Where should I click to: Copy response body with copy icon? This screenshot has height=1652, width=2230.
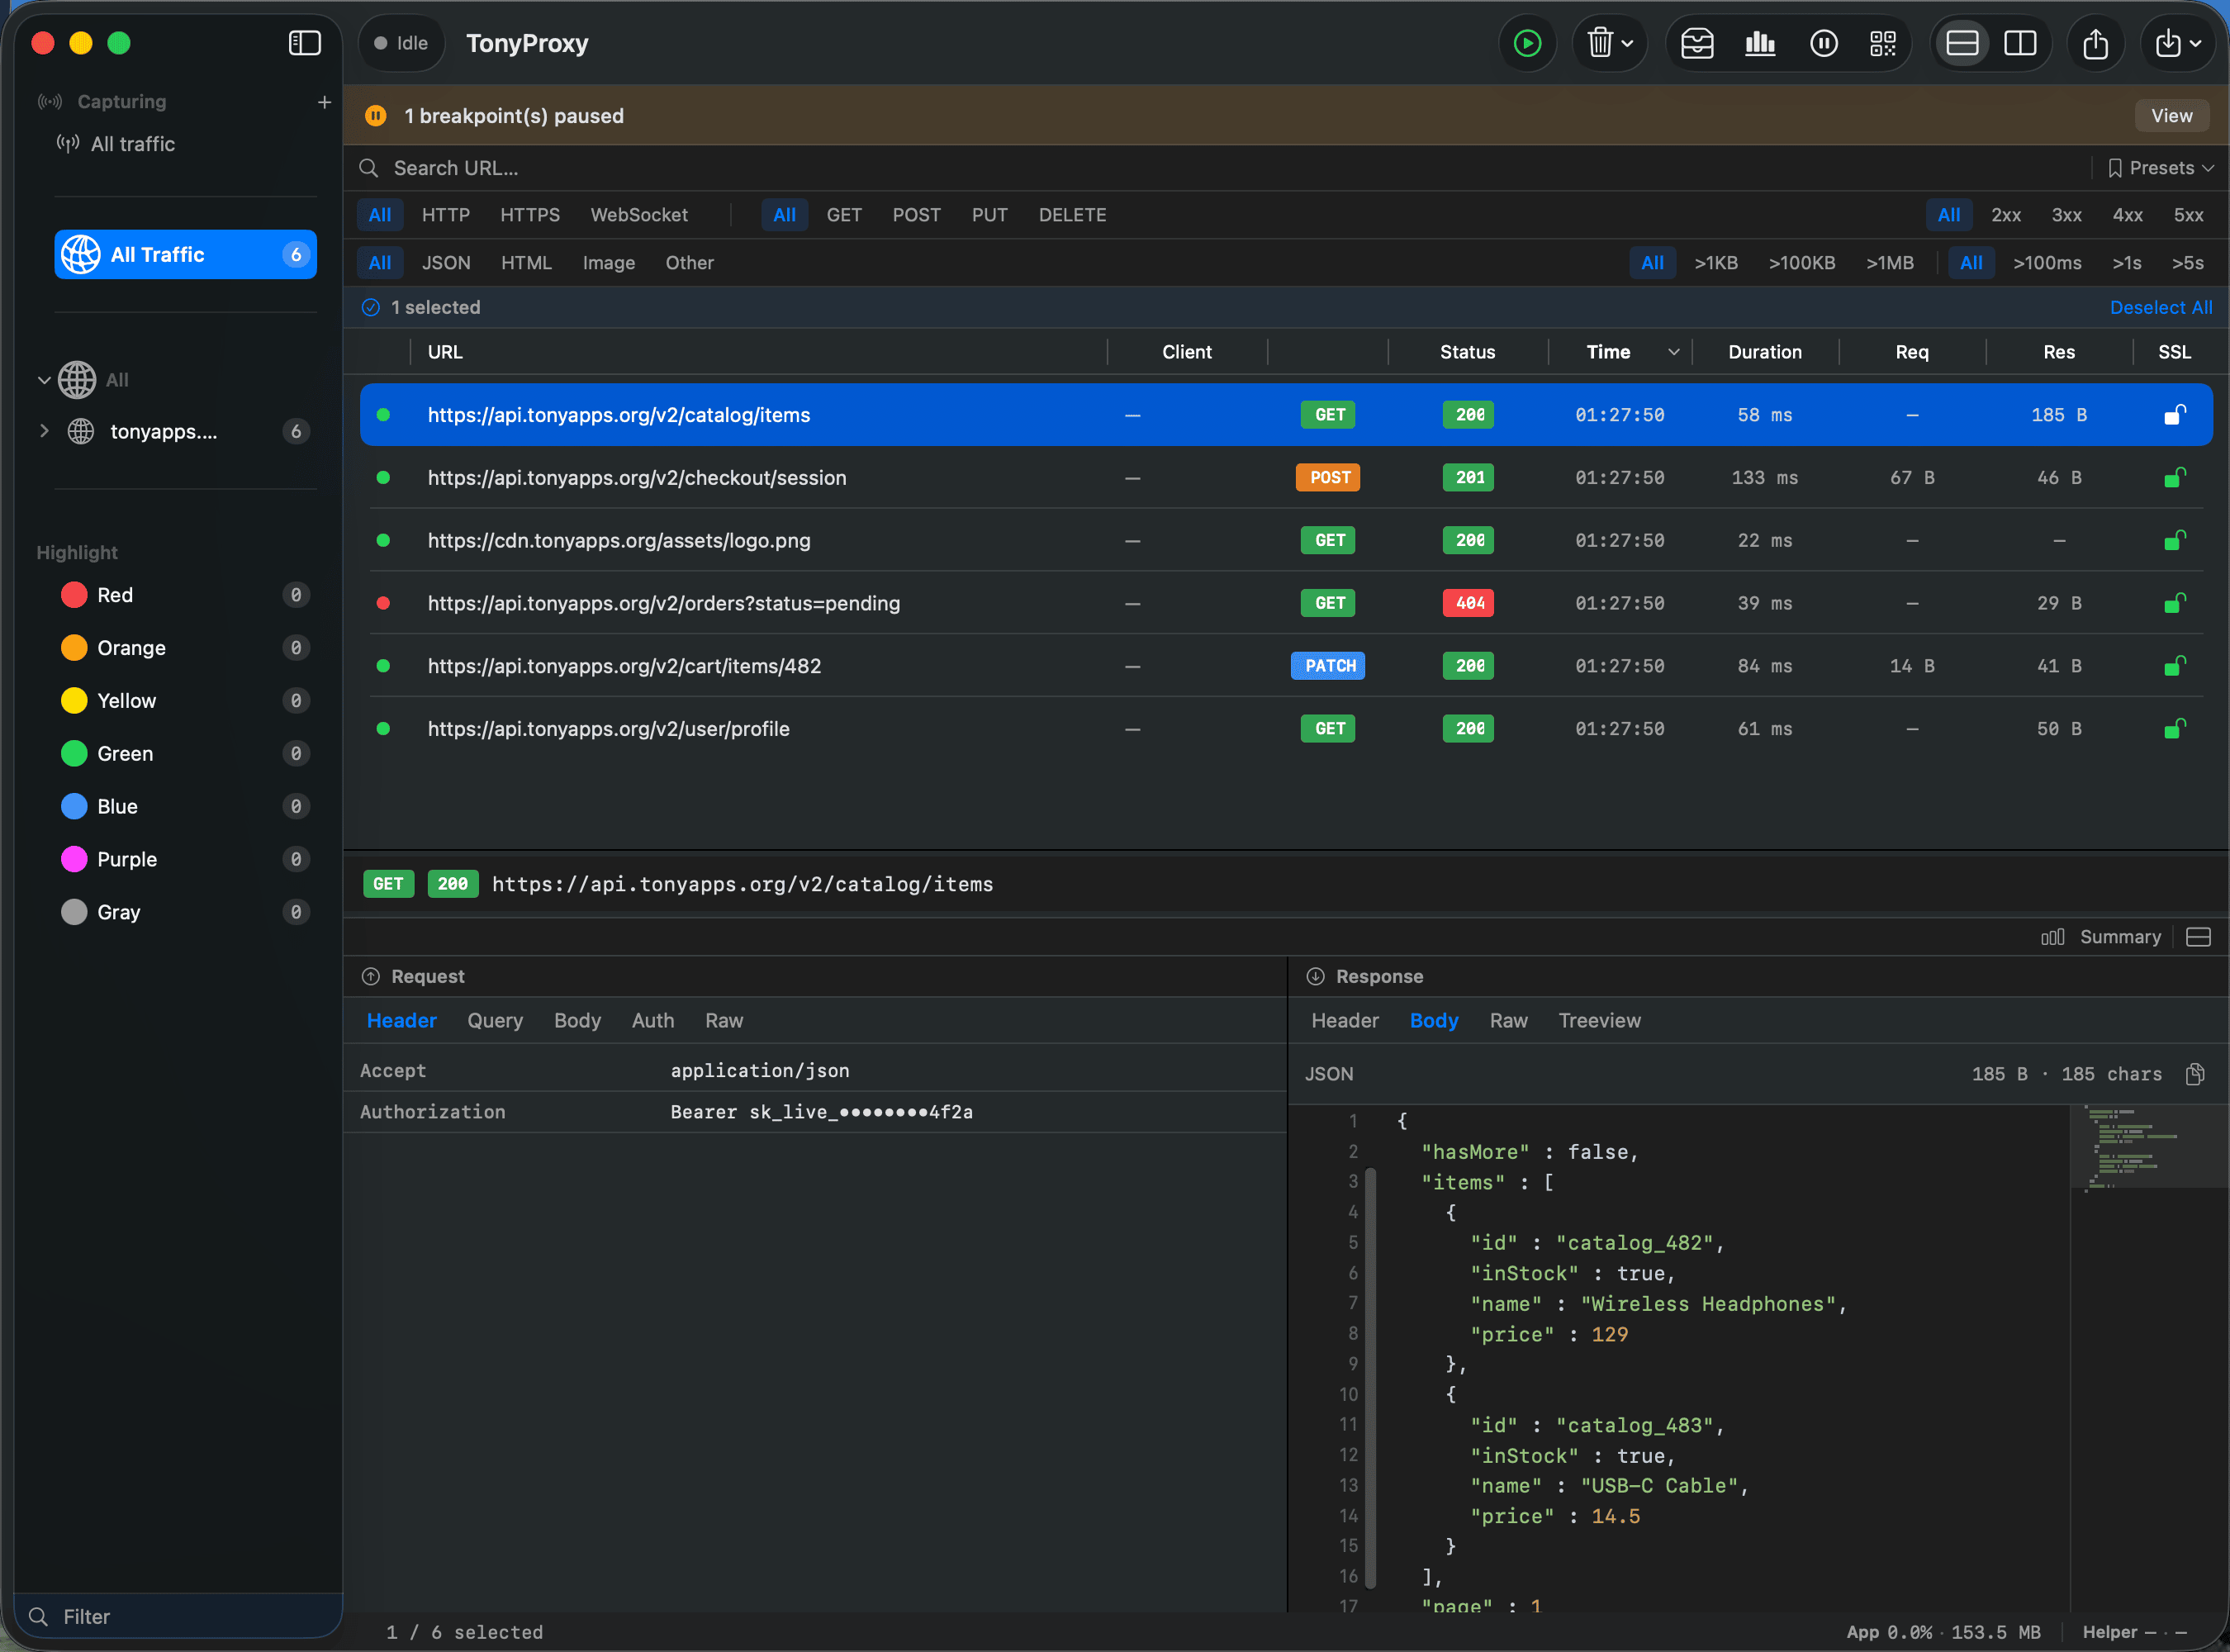click(x=2195, y=1074)
